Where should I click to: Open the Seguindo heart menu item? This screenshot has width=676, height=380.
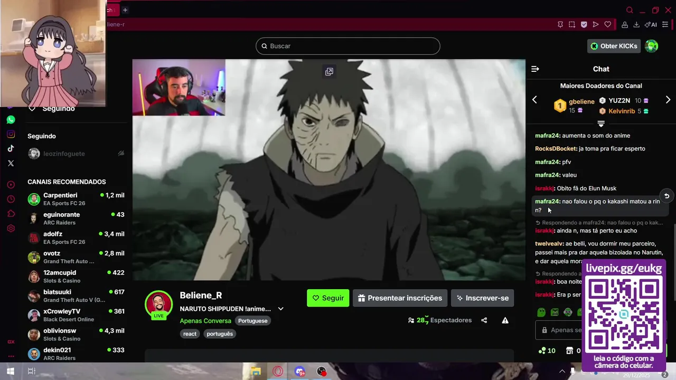[x=53, y=108]
